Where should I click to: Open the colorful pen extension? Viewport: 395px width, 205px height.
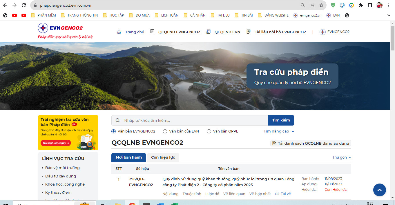coord(351,5)
